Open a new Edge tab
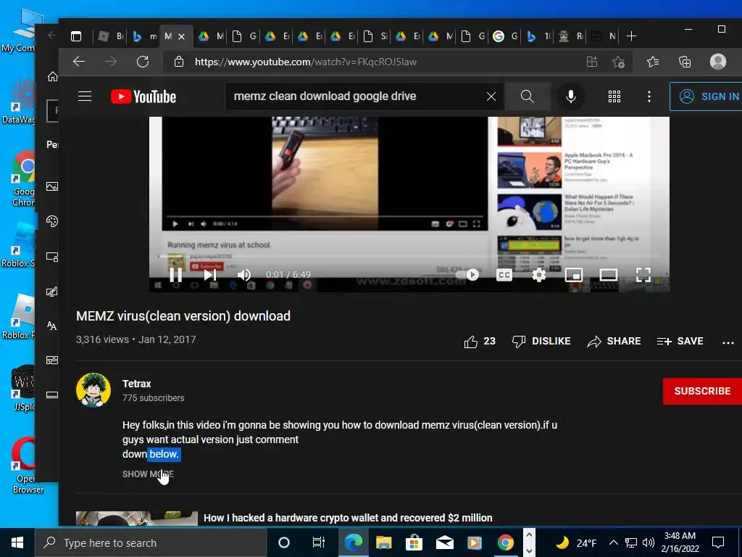This screenshot has height=557, width=742. pos(631,36)
